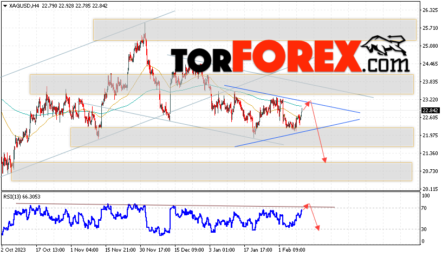The height and width of the screenshot is (256, 442).
Task: Select price axis value 23.835
Action: click(x=430, y=81)
